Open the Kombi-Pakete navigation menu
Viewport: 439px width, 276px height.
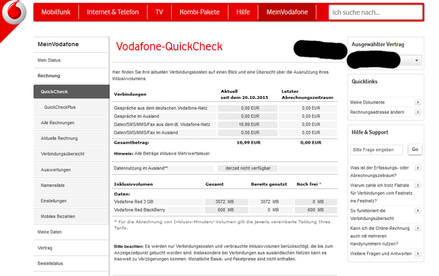coord(199,12)
